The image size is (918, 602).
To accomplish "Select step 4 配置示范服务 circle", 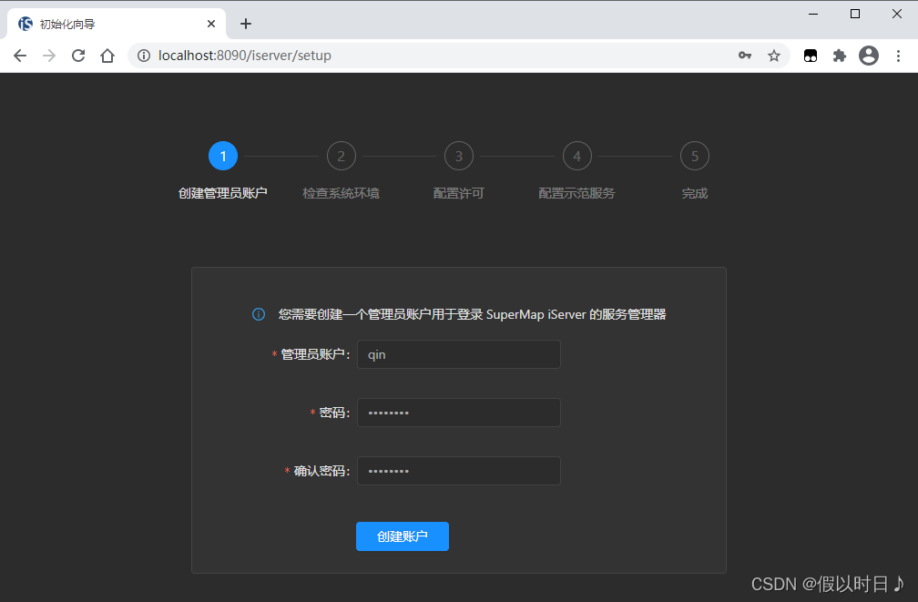I will pos(576,156).
